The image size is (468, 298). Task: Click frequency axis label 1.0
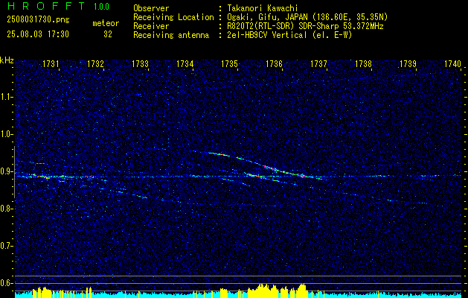pos(6,134)
